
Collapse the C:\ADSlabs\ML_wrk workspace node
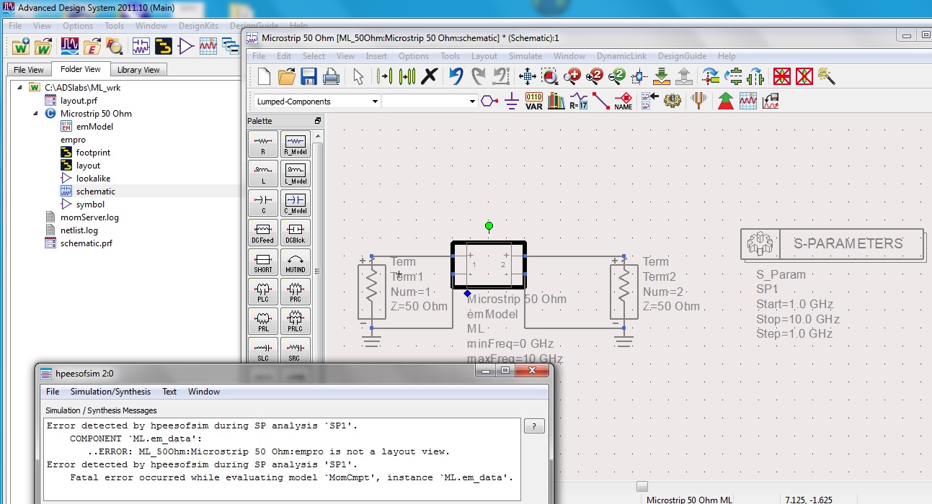19,88
